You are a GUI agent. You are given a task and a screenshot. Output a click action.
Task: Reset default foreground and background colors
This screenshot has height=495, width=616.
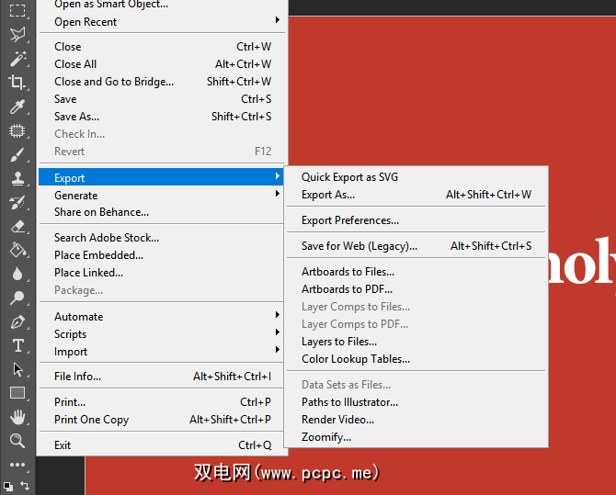(8, 487)
